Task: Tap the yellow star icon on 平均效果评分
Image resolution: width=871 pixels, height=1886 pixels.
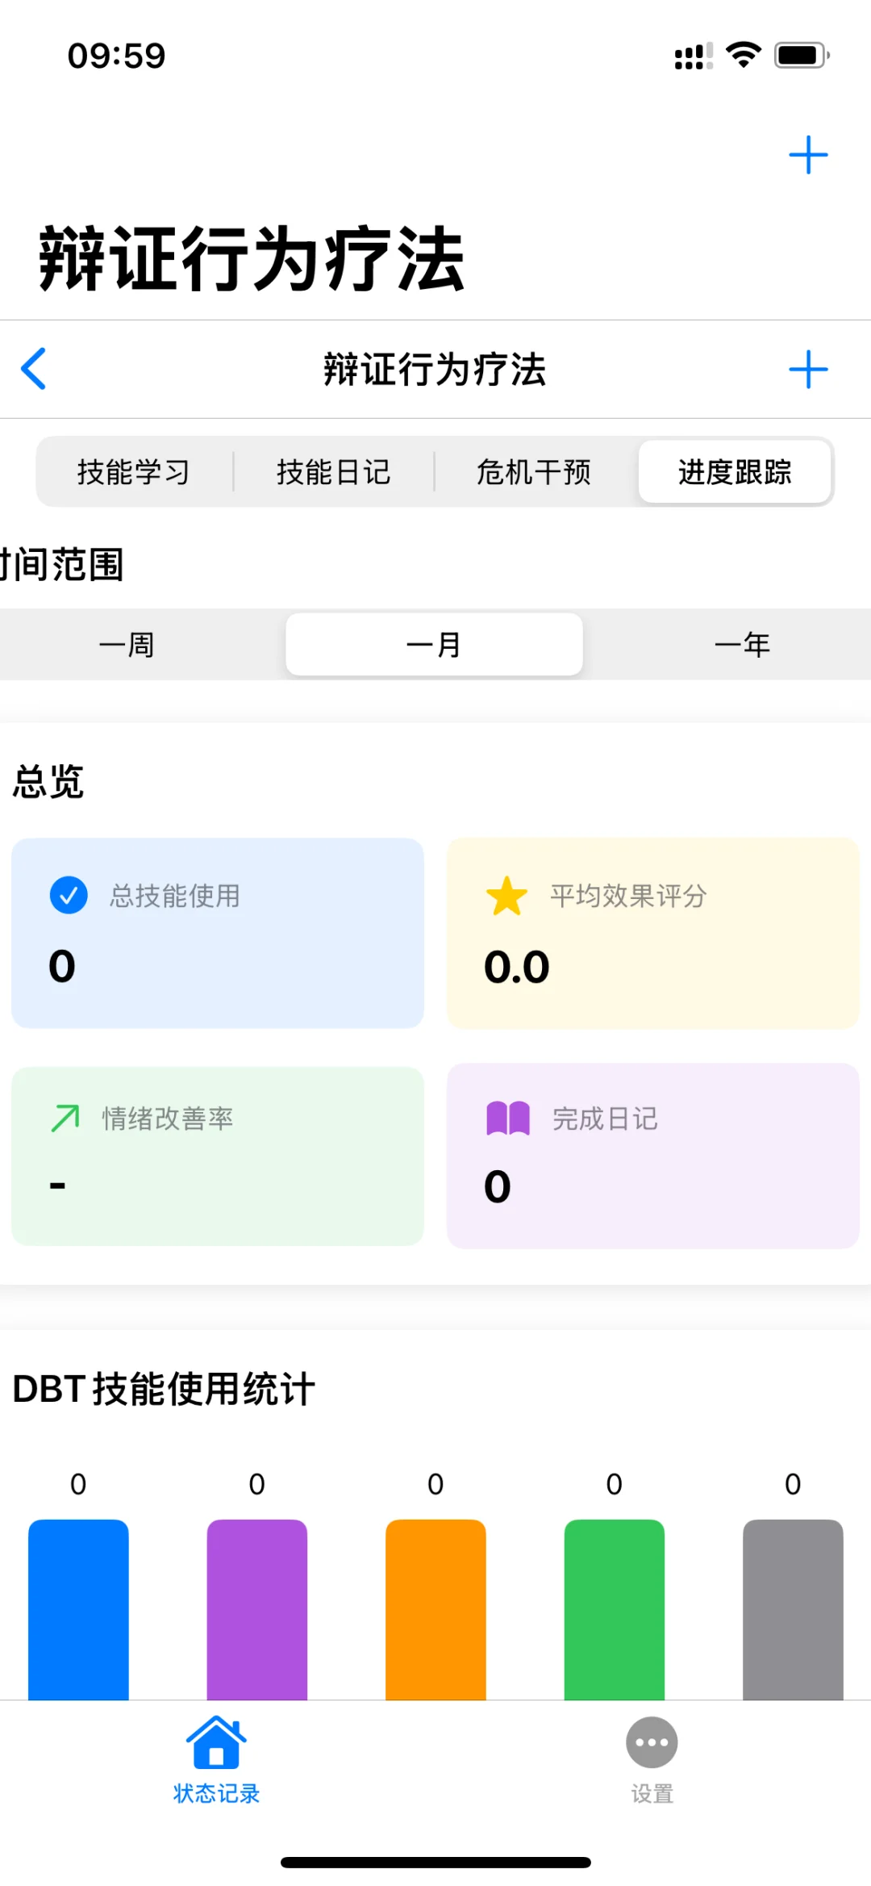Action: (506, 896)
